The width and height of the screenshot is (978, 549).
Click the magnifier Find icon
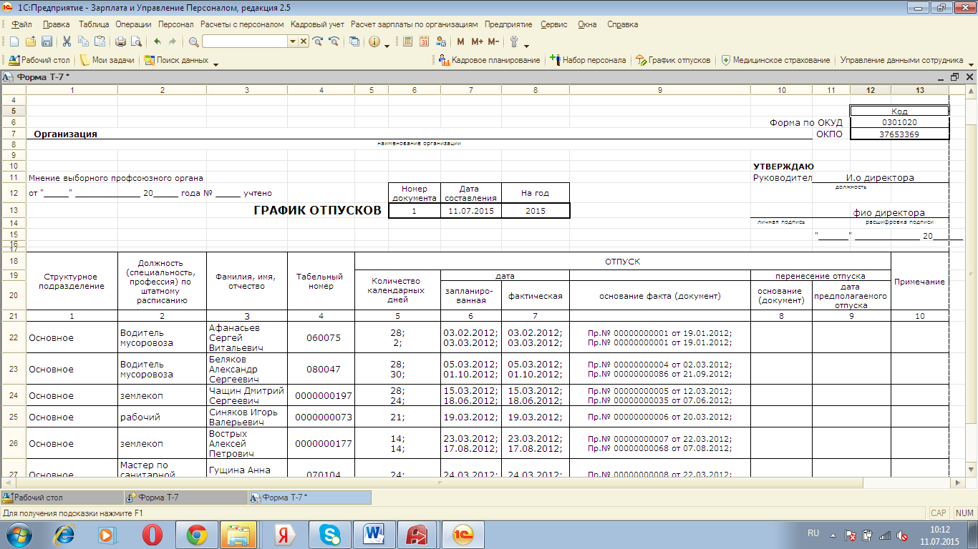tap(193, 41)
